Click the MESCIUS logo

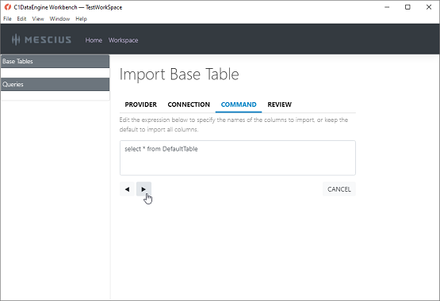[41, 40]
